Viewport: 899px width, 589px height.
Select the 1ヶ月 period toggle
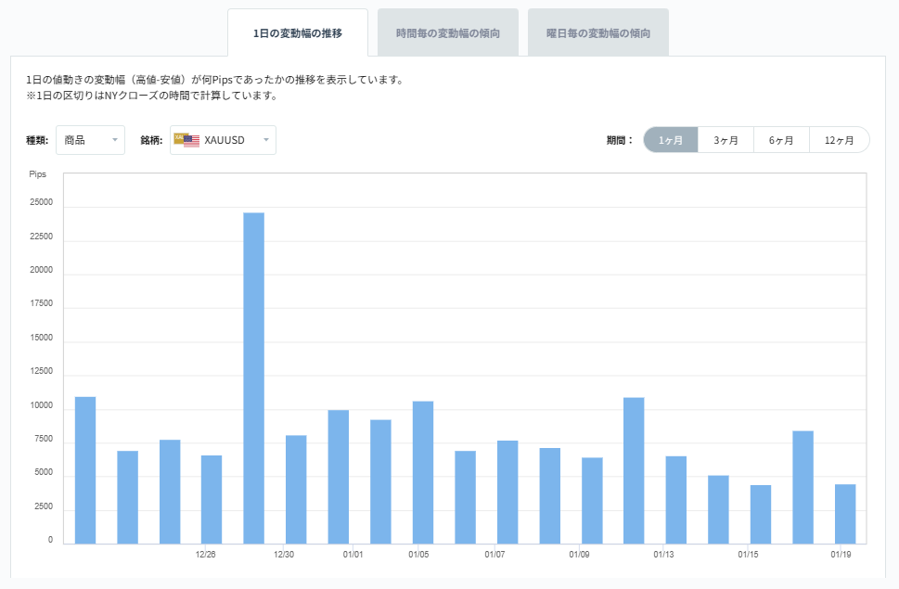(669, 139)
